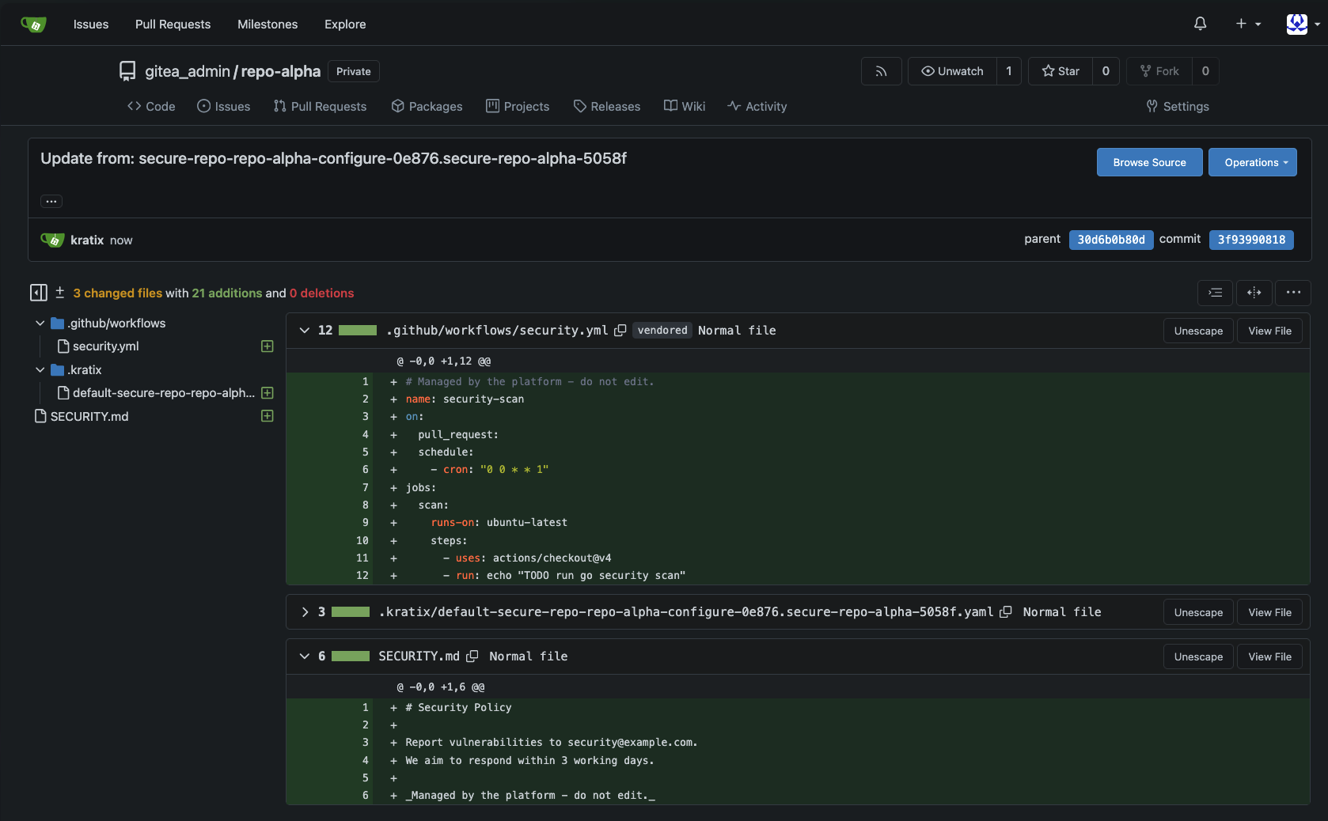Open the diff options ellipsis menu
The width and height of the screenshot is (1328, 821).
(x=1293, y=293)
